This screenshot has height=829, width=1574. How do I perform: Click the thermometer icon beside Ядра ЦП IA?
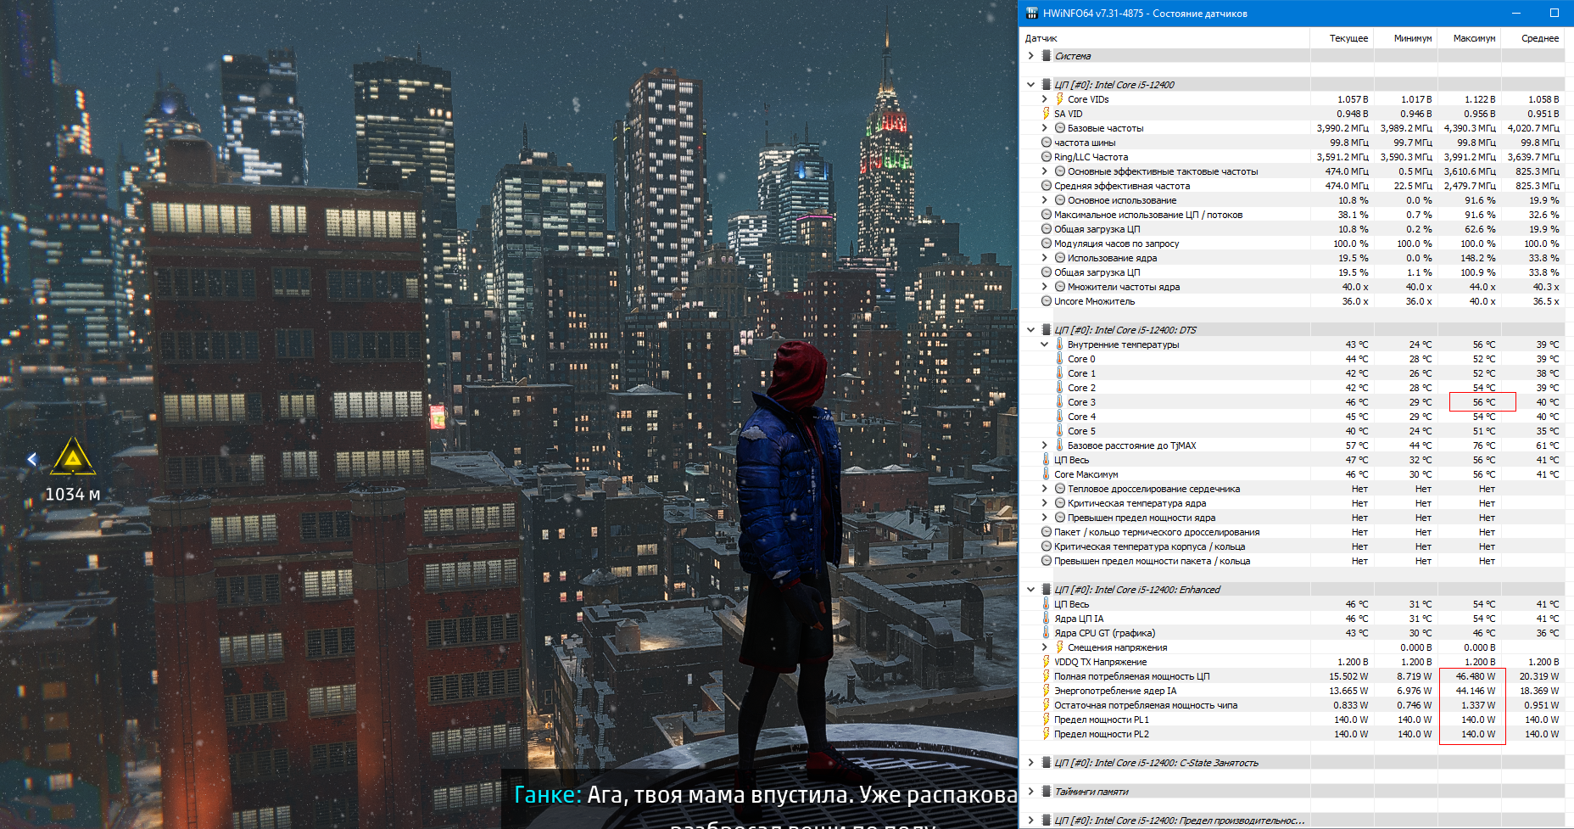click(x=1046, y=619)
